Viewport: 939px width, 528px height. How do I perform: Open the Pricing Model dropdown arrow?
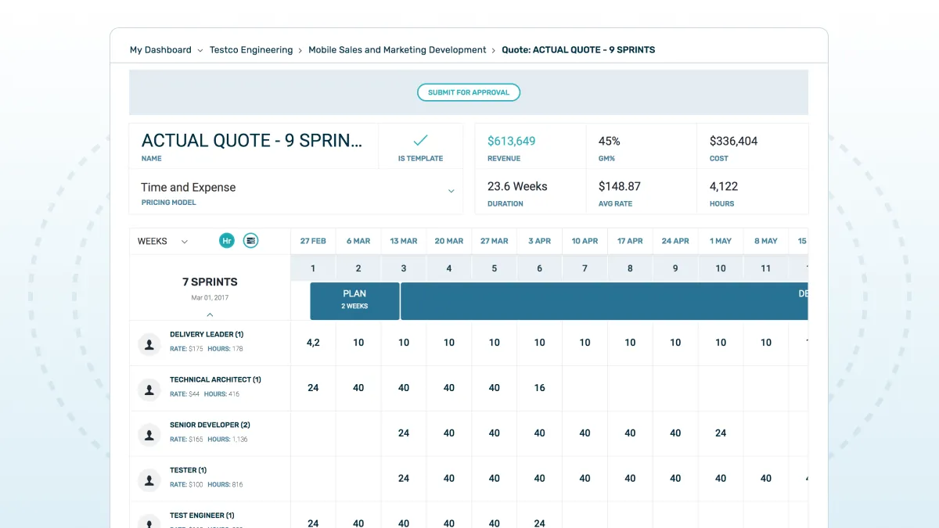(x=451, y=191)
